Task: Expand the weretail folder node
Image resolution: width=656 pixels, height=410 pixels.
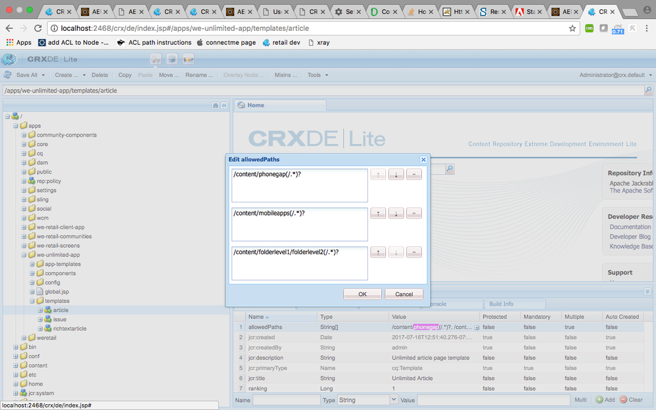Action: 24,338
